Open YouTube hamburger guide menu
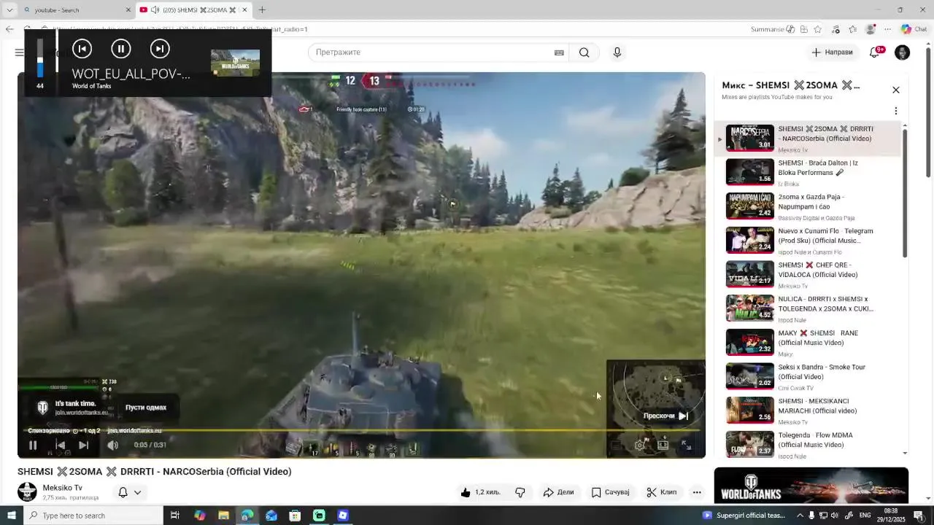Screen dimensions: 934x525 click(x=19, y=52)
